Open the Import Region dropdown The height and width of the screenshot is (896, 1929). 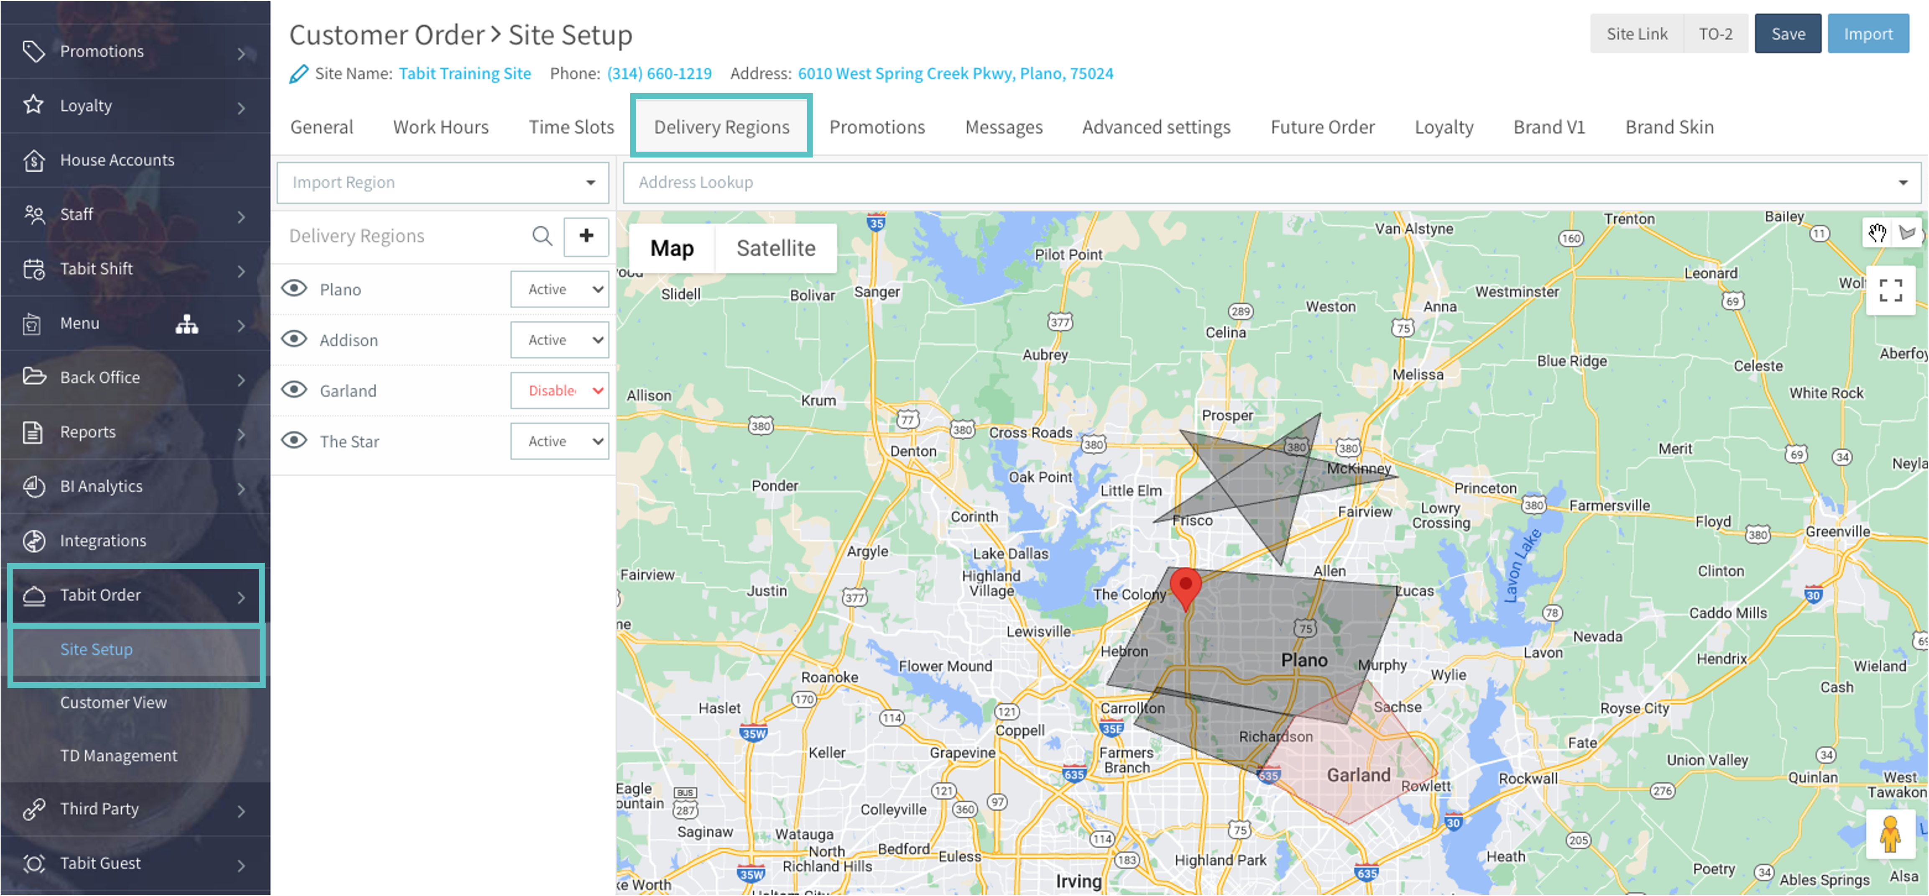point(443,183)
